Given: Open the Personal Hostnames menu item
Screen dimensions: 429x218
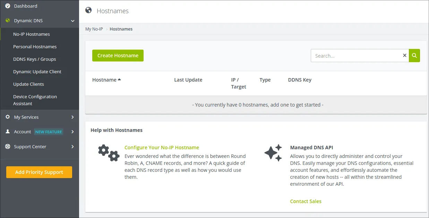Looking at the screenshot, I should [x=35, y=47].
